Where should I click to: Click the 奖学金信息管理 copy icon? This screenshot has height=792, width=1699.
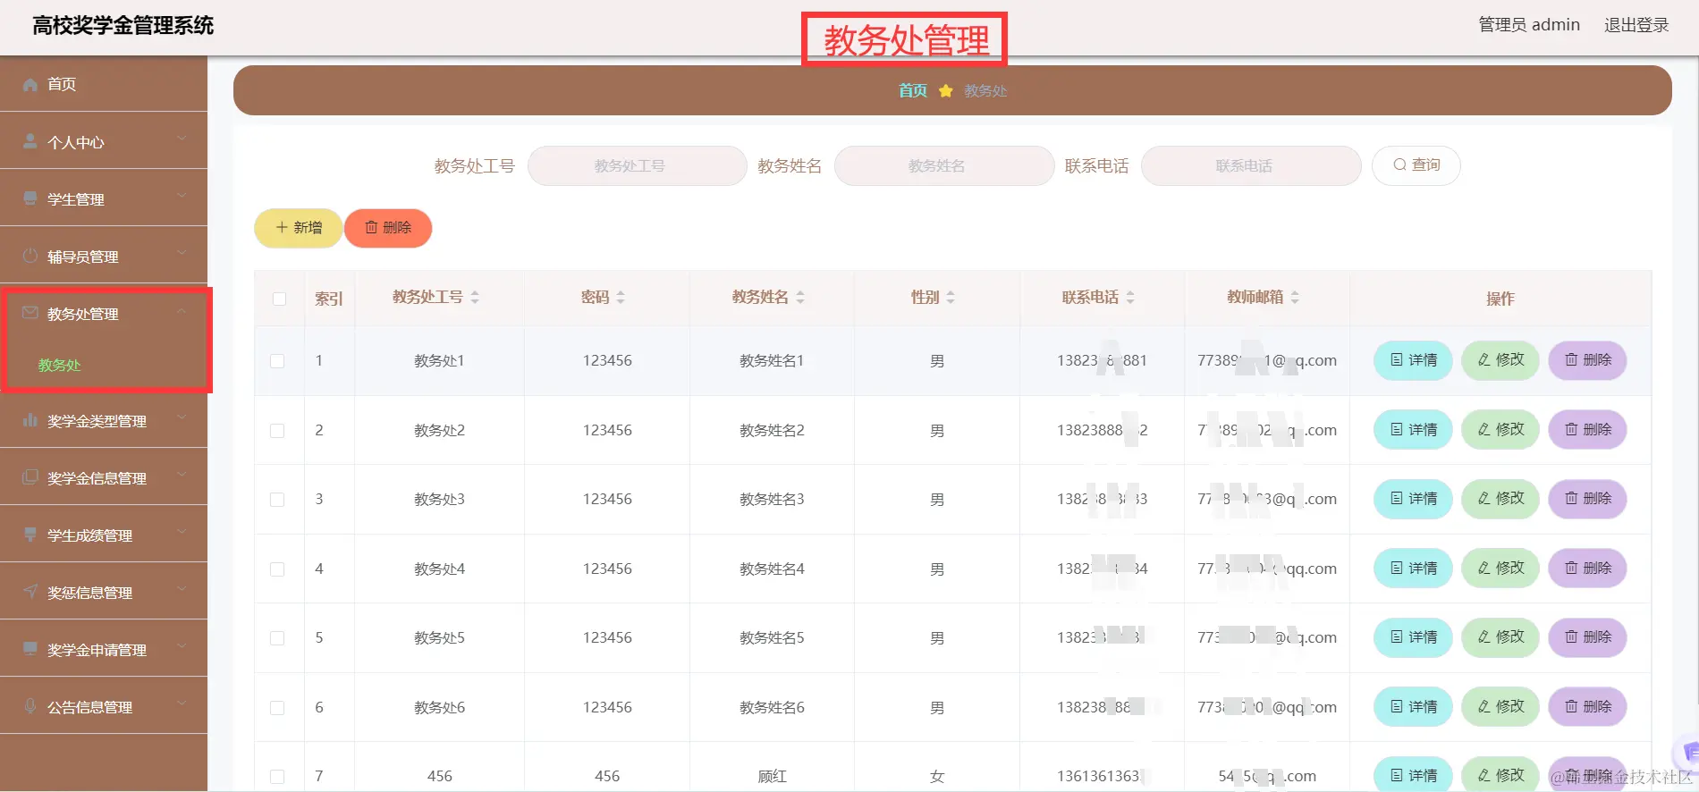(x=30, y=477)
